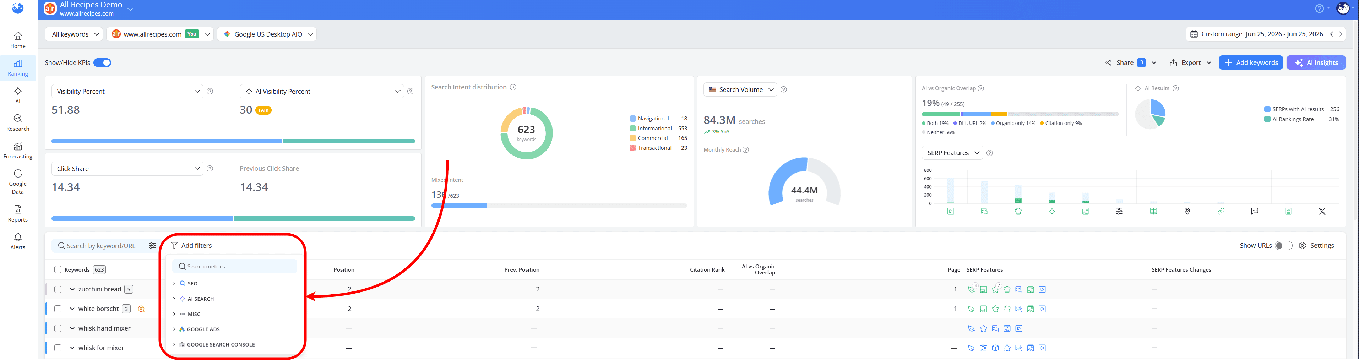The image size is (1359, 360).
Task: Click the link SERP feature icon in chart
Action: [1221, 211]
